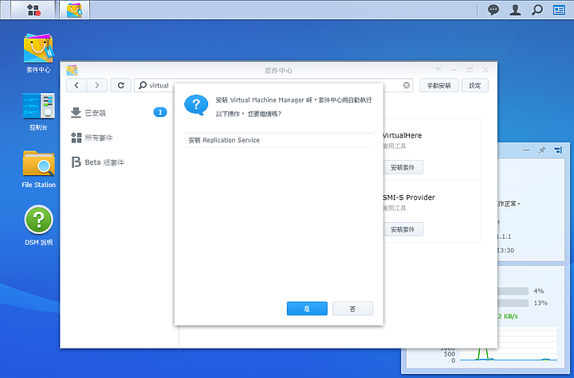Open notifications speech bubble in taskbar
Screen dimensions: 574x378
(493, 10)
